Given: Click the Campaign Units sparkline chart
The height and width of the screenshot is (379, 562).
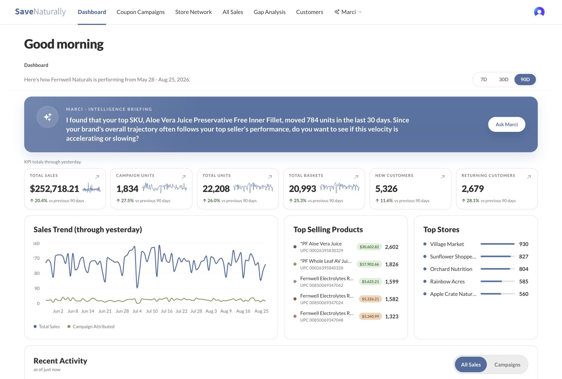Looking at the screenshot, I should 165,187.
